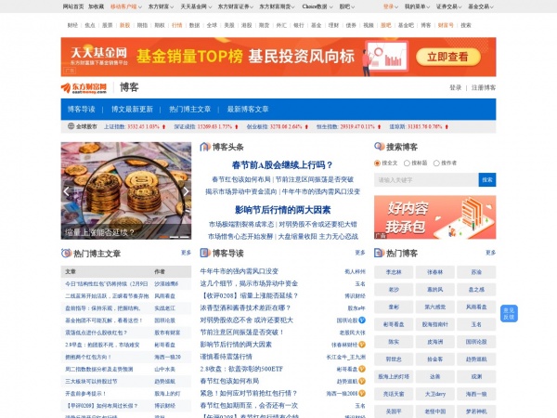Image resolution: width=557 pixels, height=418 pixels.
Task: Open headline 影响节后行情的两大因素 in 博客头条
Action: (x=282, y=210)
